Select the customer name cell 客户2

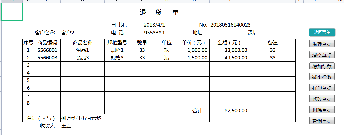pos(82,33)
